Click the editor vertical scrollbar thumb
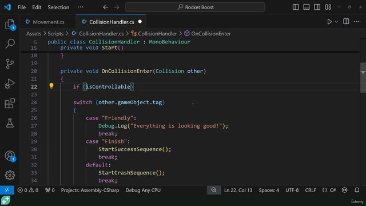The image size is (366, 206). tap(363, 78)
